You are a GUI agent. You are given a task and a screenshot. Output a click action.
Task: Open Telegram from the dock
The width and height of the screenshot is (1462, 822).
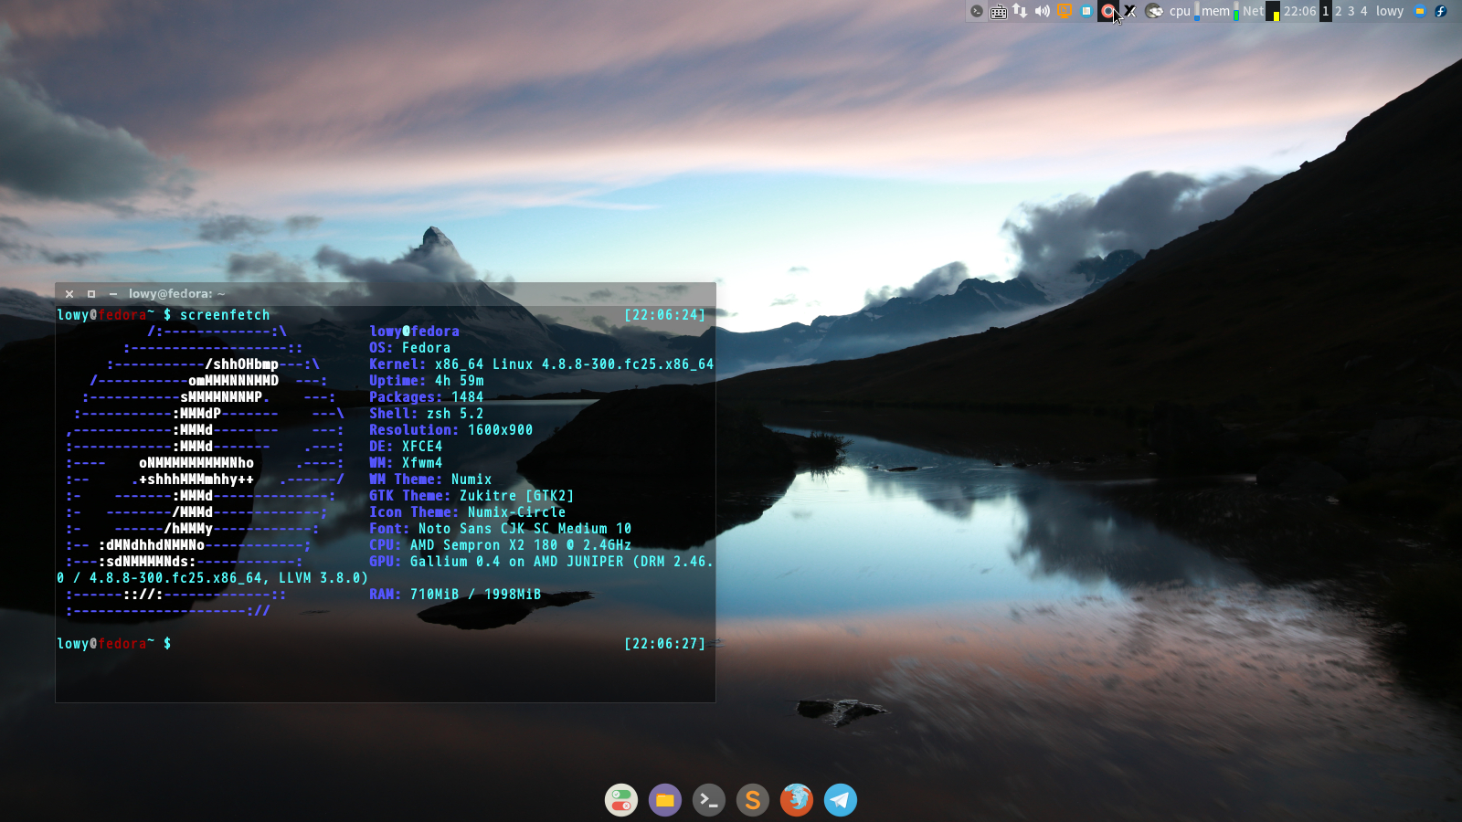coord(840,800)
